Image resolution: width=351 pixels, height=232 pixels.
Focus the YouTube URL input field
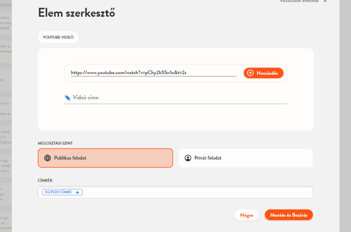[x=153, y=73]
